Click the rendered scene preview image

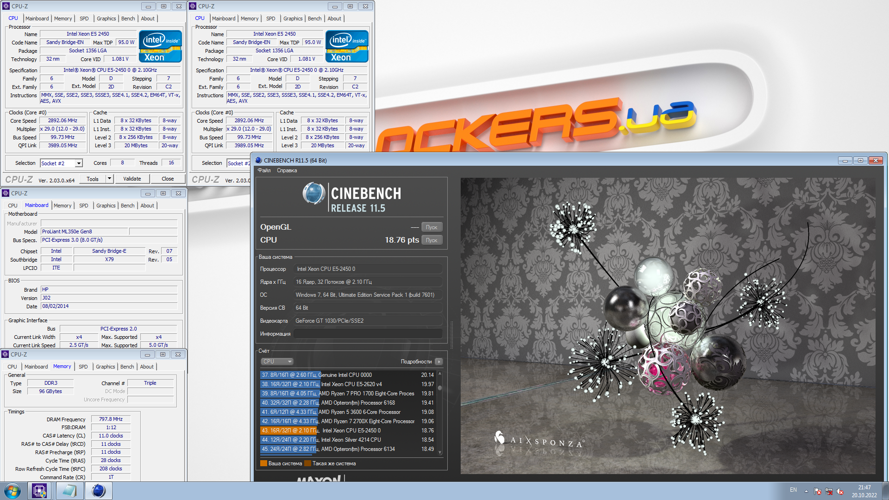[x=668, y=325]
